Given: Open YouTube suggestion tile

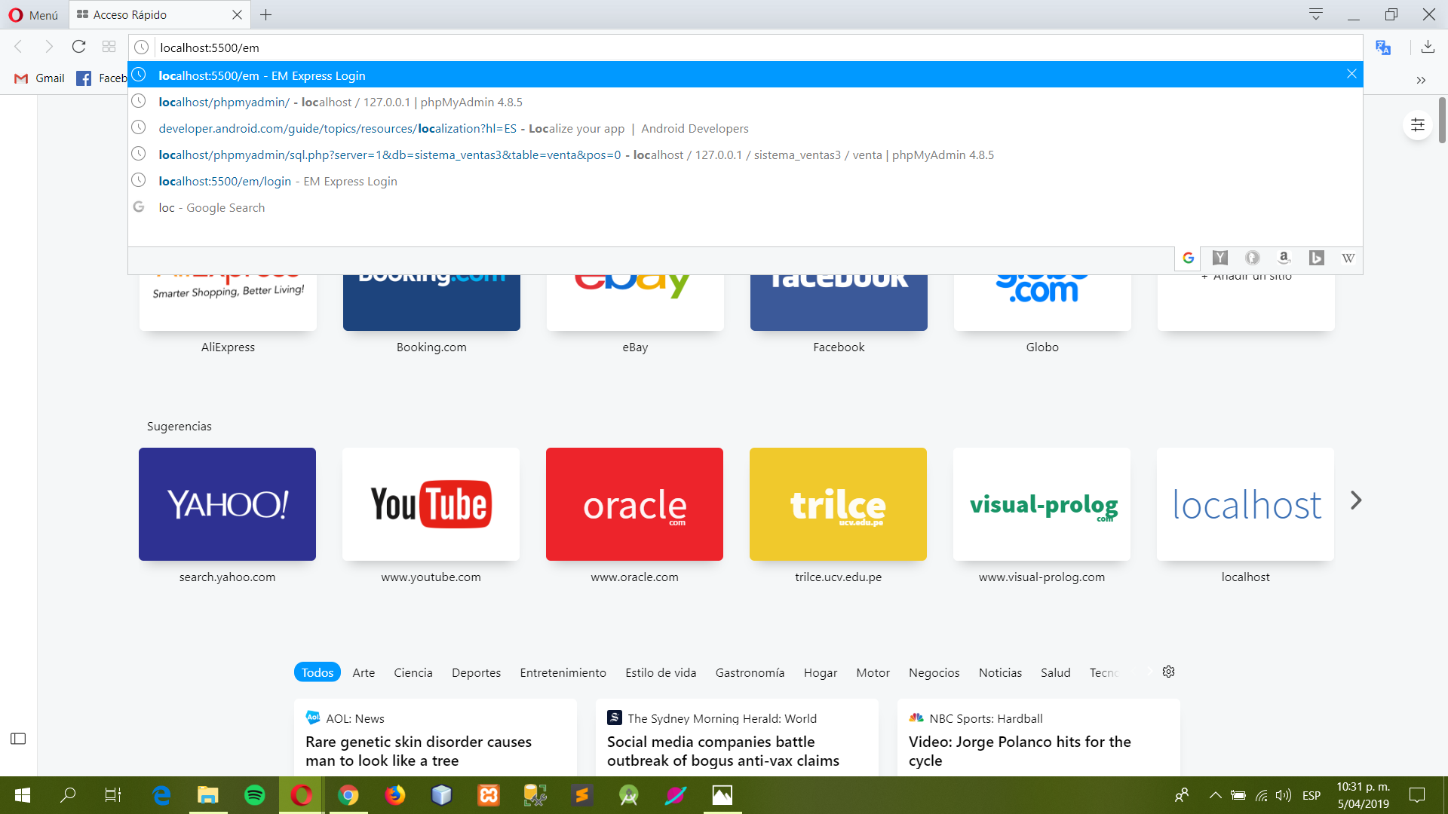Looking at the screenshot, I should (431, 504).
